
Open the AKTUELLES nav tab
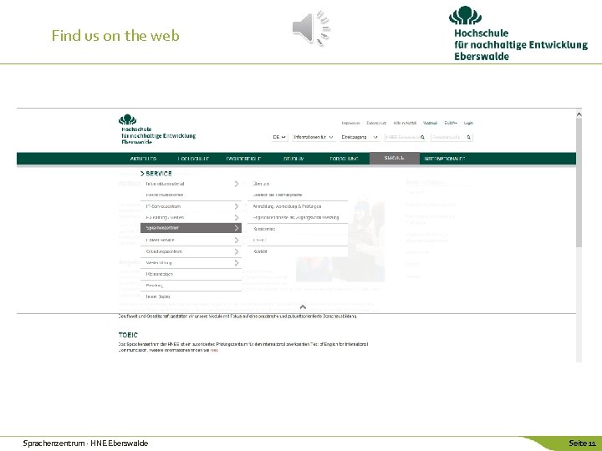click(143, 159)
